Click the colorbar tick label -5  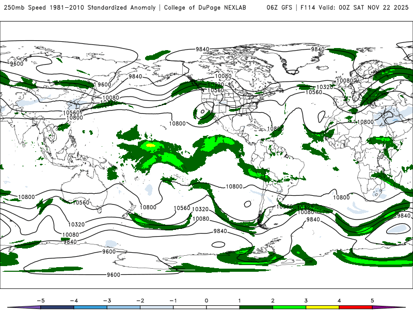(x=41, y=301)
